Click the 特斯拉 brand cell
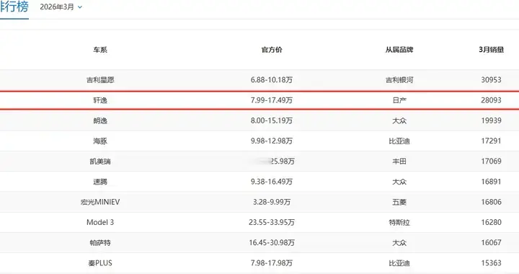Screen dimensions: 519x274 tap(399, 222)
